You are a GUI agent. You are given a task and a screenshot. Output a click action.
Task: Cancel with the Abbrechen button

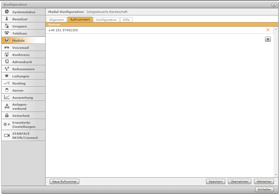264,181
